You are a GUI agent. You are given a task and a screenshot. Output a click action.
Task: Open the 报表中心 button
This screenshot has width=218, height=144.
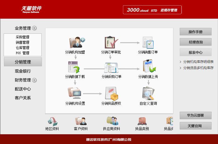[x=195, y=52]
